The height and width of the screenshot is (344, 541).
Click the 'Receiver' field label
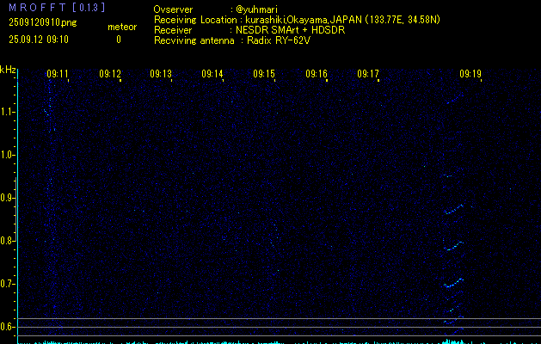[x=173, y=30]
